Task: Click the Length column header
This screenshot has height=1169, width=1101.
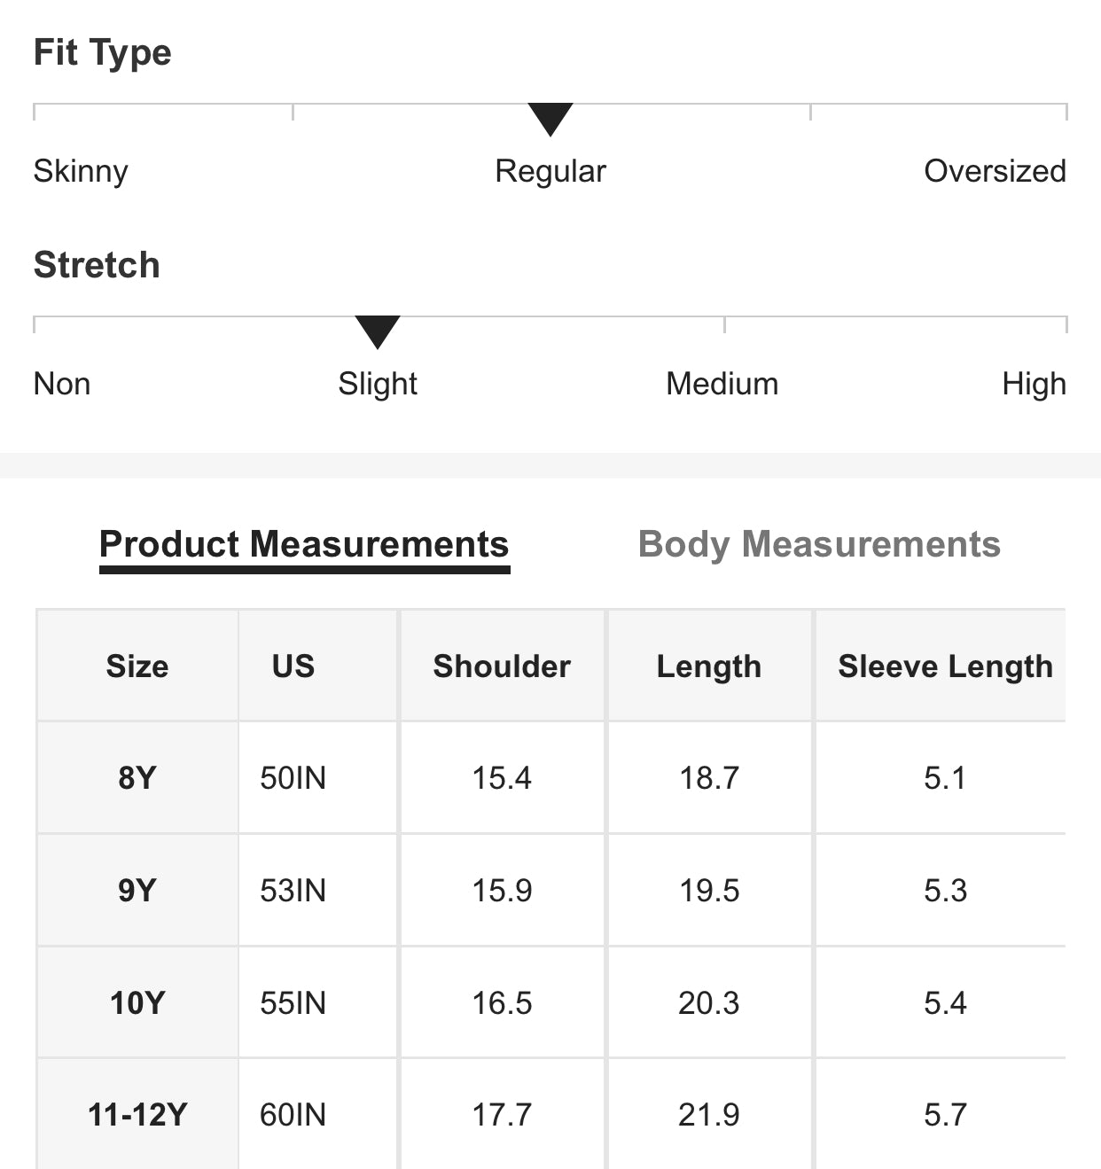Action: 709,666
